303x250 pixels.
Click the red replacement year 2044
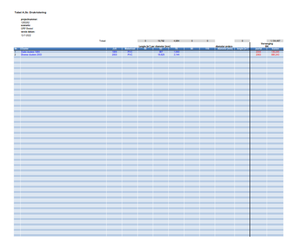click(259, 52)
